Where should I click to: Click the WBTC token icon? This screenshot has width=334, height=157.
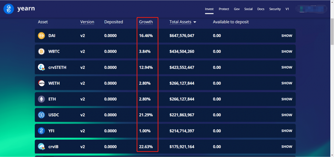[x=41, y=52]
